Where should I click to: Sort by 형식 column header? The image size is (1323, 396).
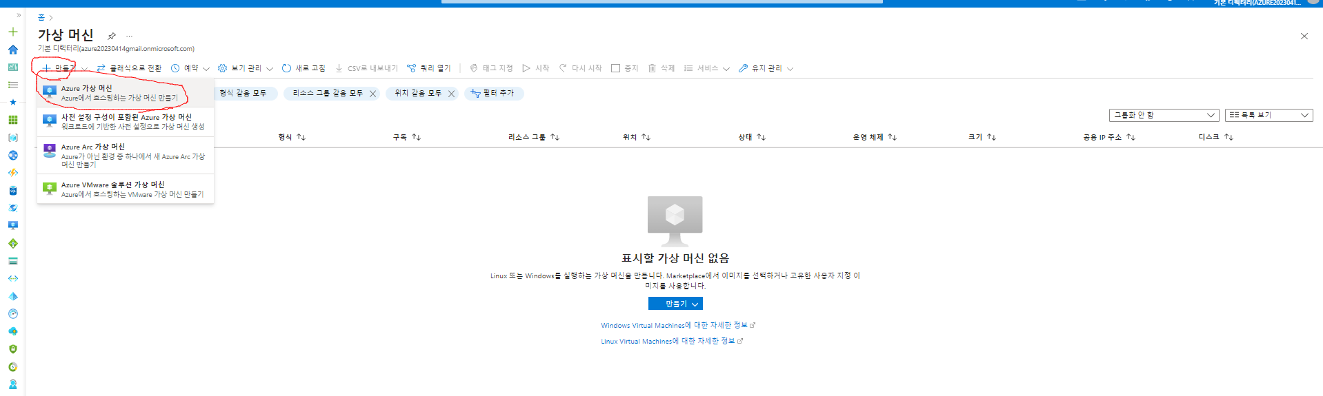click(292, 137)
